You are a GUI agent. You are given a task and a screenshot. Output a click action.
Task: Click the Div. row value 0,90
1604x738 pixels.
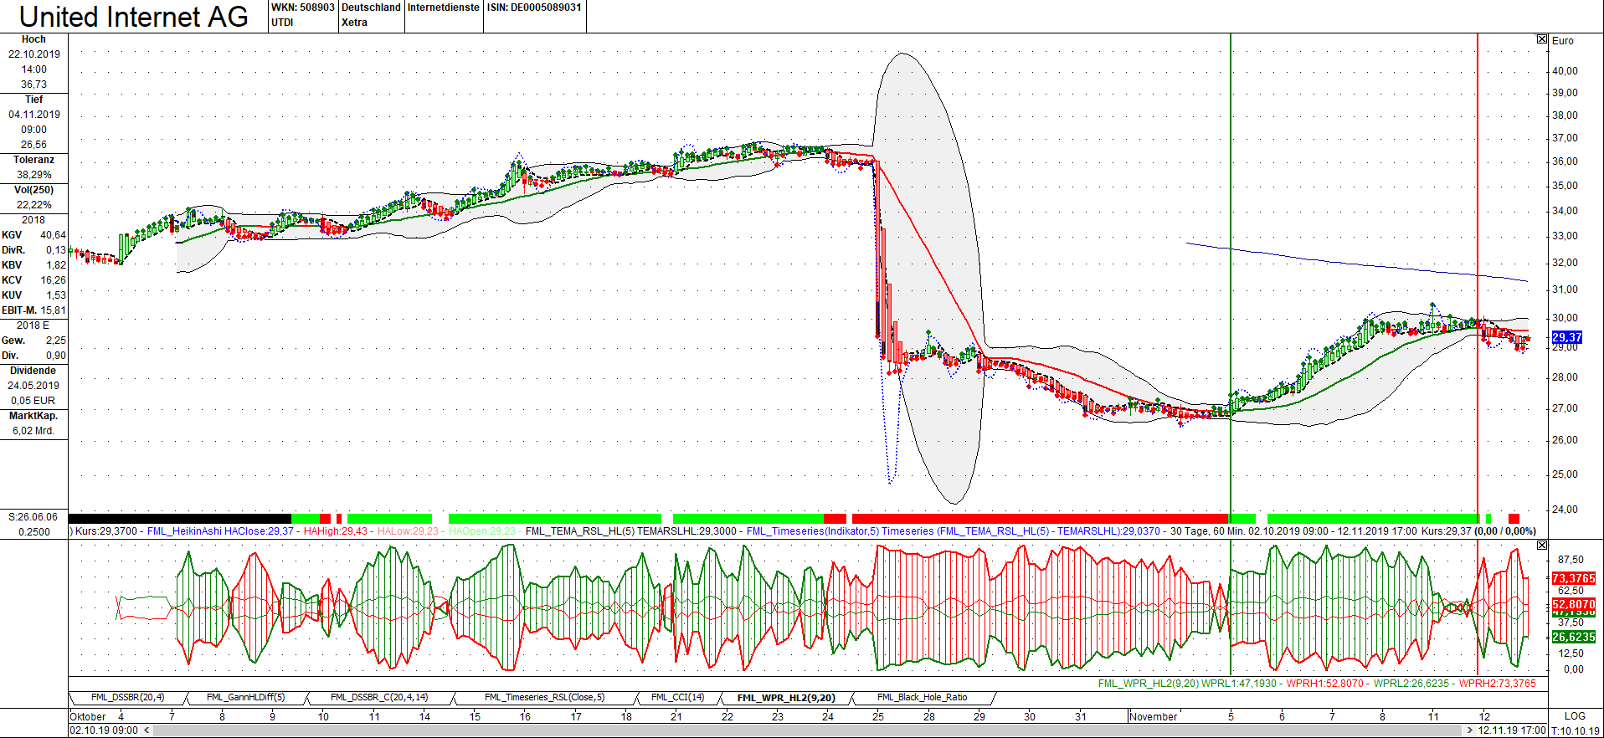coord(56,356)
